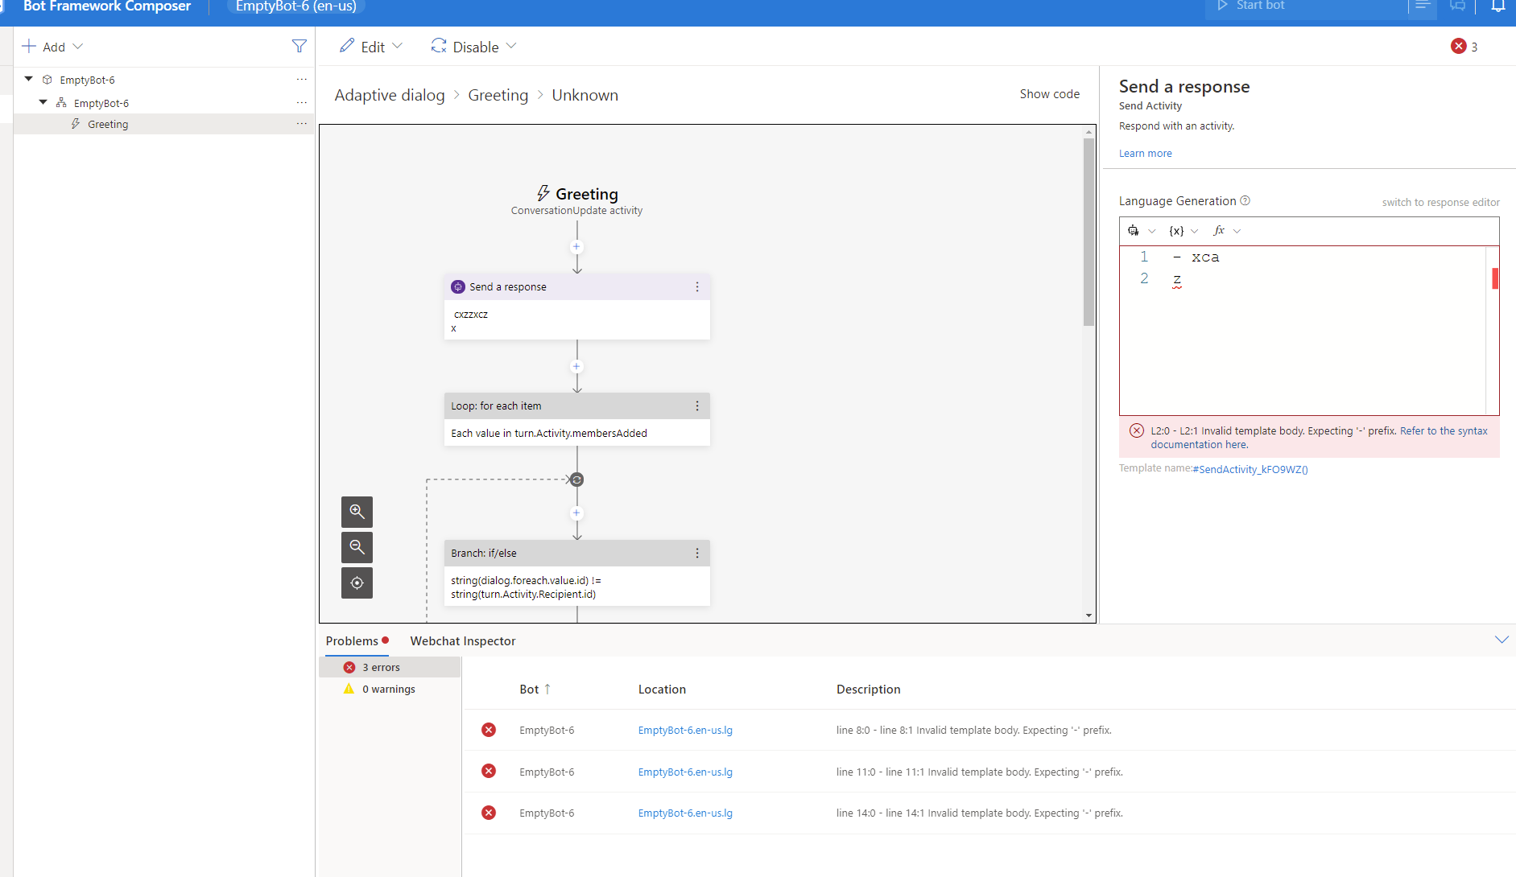Open the notifications bell icon
Image resolution: width=1516 pixels, height=877 pixels.
click(1497, 6)
